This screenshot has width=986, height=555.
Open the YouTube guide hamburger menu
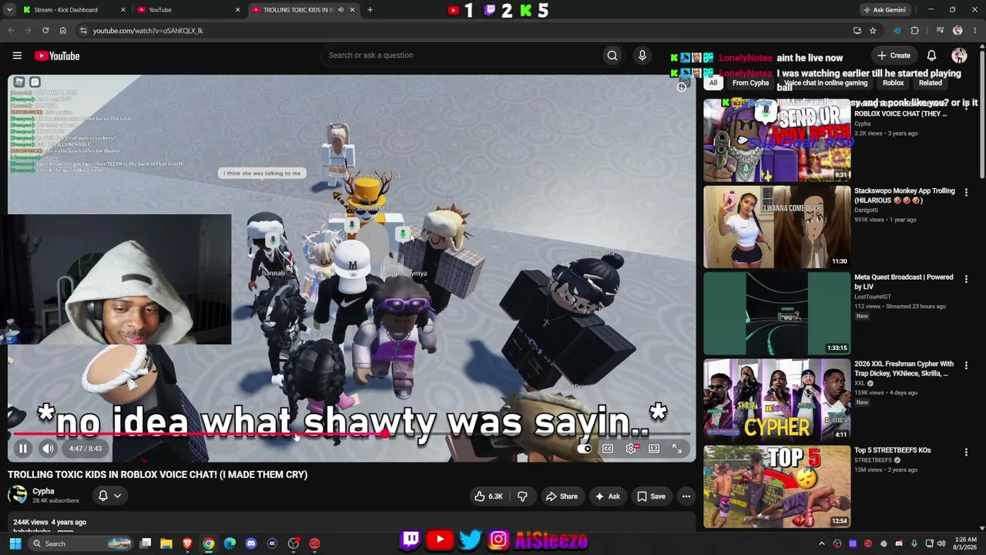(x=17, y=55)
